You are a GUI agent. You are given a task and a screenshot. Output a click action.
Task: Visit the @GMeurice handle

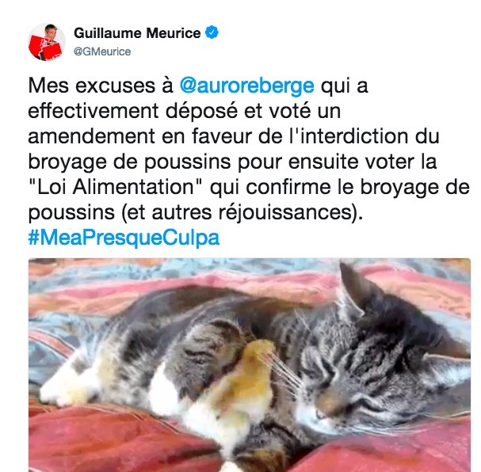102,51
